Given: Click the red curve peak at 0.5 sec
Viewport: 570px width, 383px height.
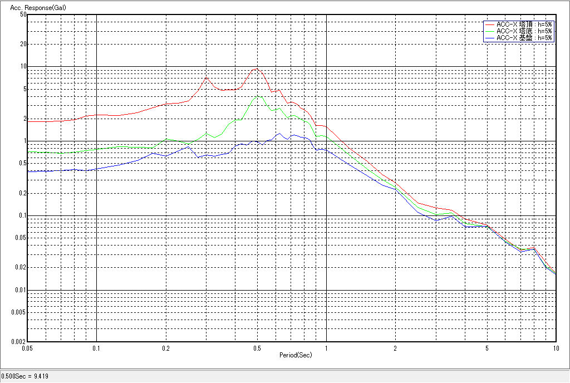Looking at the screenshot, I should coord(257,68).
